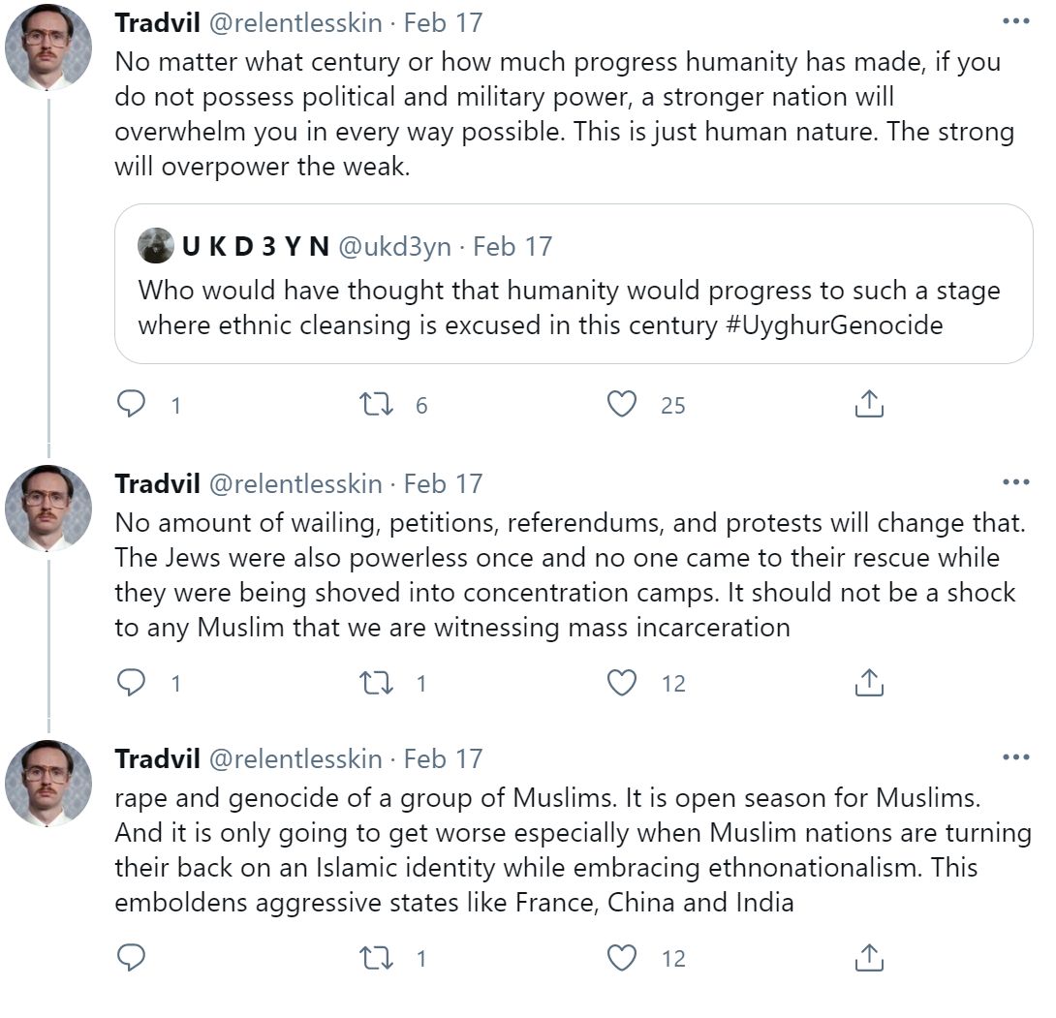Reply to the tweet about wailing and petitions
1056x1018 pixels.
[x=131, y=683]
